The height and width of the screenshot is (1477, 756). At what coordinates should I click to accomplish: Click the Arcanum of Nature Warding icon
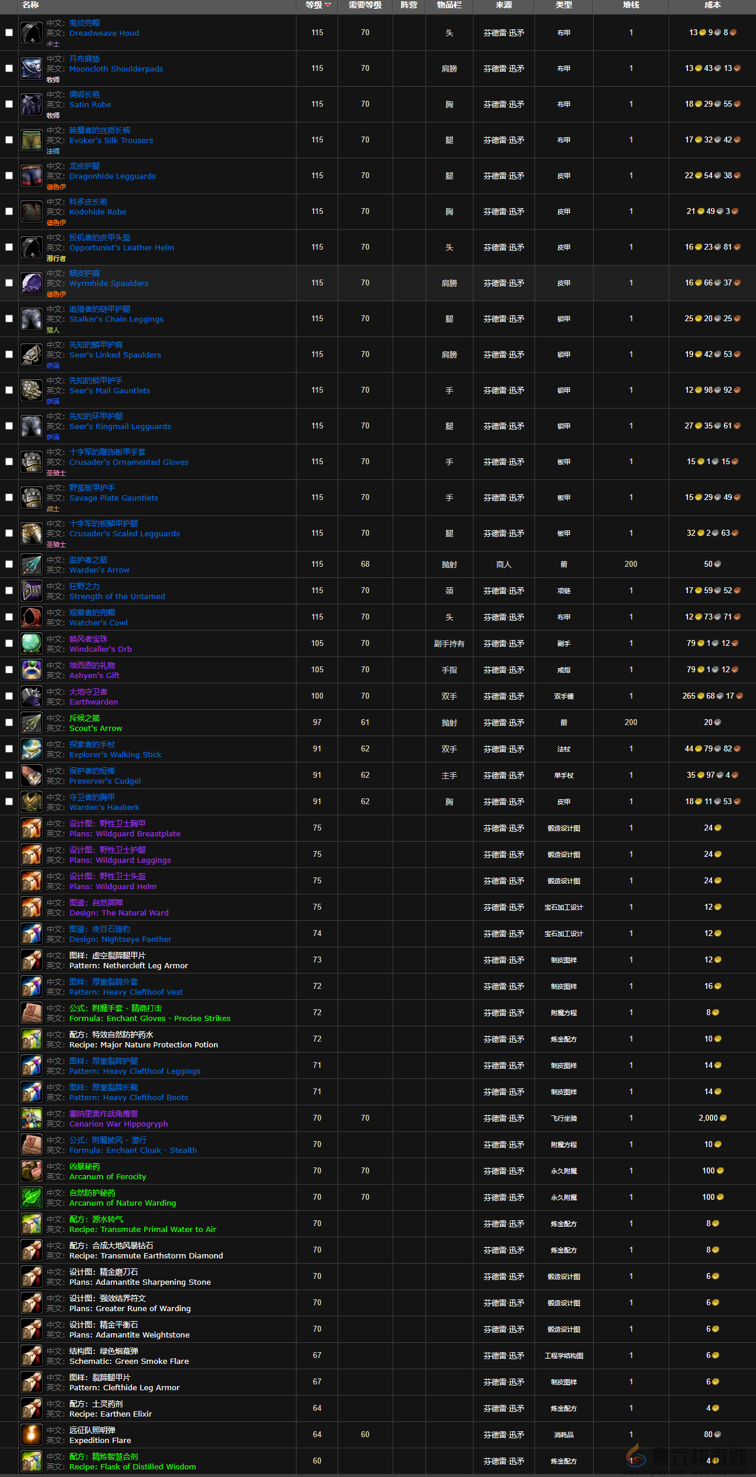[32, 1197]
